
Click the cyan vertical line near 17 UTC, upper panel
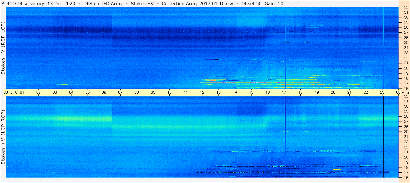(285, 48)
